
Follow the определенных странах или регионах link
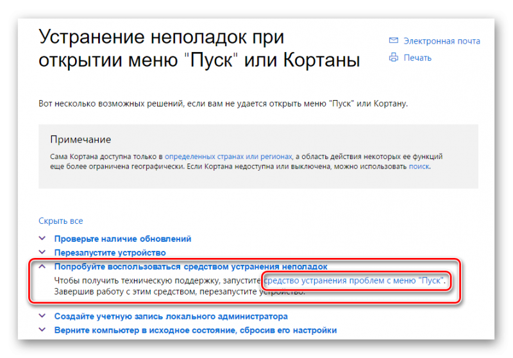(x=228, y=157)
